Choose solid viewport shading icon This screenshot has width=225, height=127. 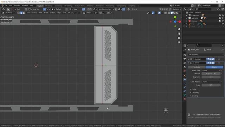coord(172,13)
